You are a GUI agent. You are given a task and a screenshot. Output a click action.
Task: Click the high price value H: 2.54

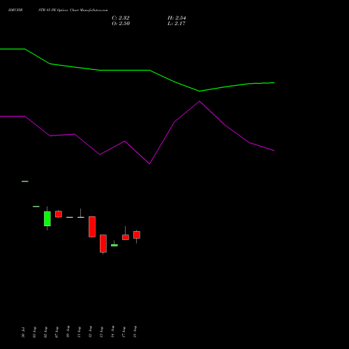(177, 18)
